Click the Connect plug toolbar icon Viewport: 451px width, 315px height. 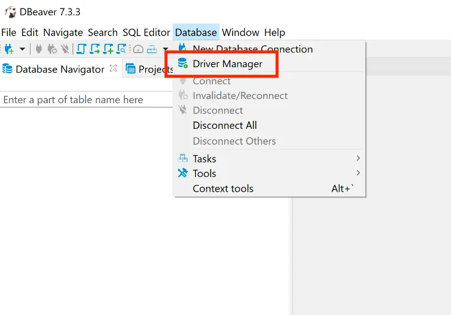pos(38,49)
